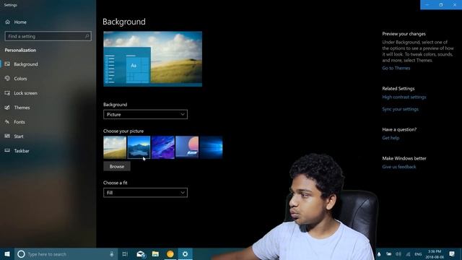Click the clock and date on taskbar

pos(435,254)
